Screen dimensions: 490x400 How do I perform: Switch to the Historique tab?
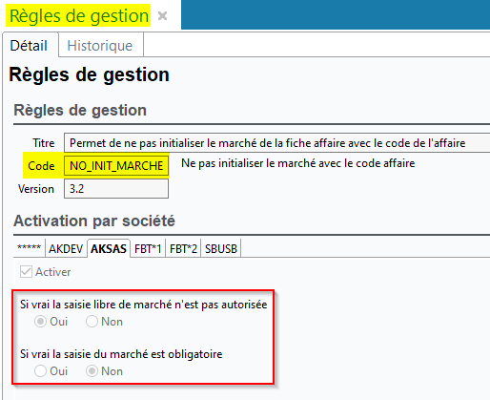(101, 46)
